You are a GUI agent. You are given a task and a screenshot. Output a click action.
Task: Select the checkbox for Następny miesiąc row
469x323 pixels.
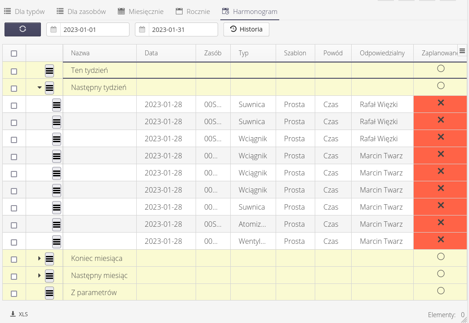pos(14,276)
